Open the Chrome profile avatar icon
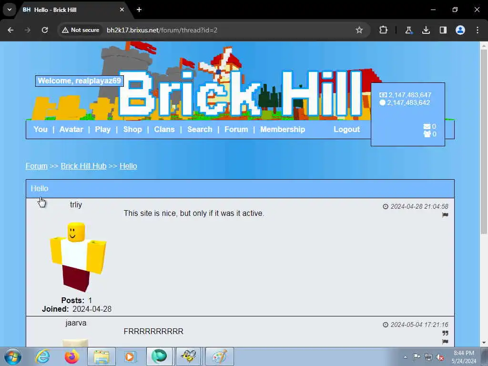The height and width of the screenshot is (366, 488). click(460, 30)
